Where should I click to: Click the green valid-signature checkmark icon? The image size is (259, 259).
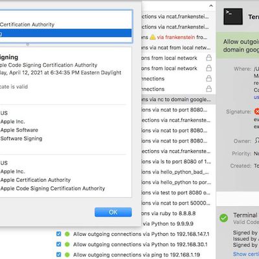tap(224, 218)
